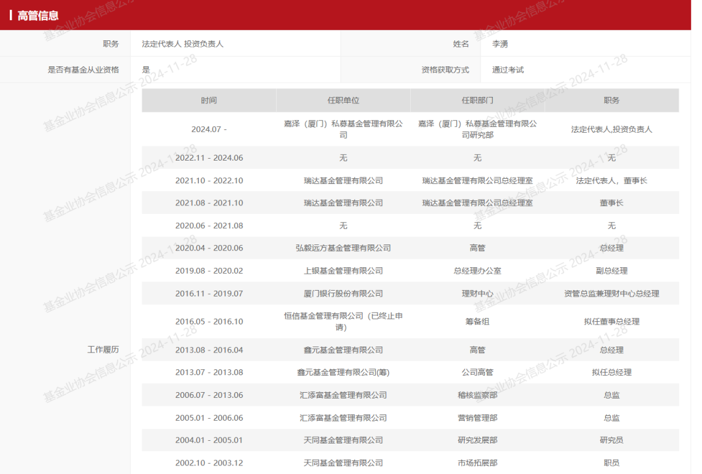The width and height of the screenshot is (702, 474).
Task: Select the name 李湧
Action: point(499,44)
